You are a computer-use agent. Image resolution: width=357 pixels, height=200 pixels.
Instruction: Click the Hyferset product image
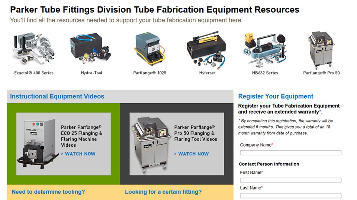207,50
